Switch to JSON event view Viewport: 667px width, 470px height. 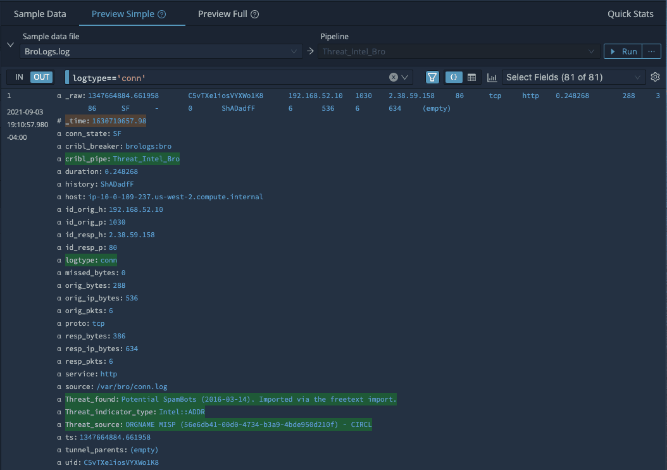tap(454, 77)
